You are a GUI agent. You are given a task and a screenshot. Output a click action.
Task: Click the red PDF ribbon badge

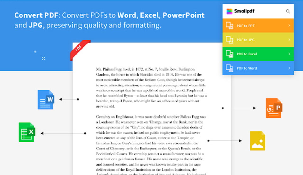(80, 50)
